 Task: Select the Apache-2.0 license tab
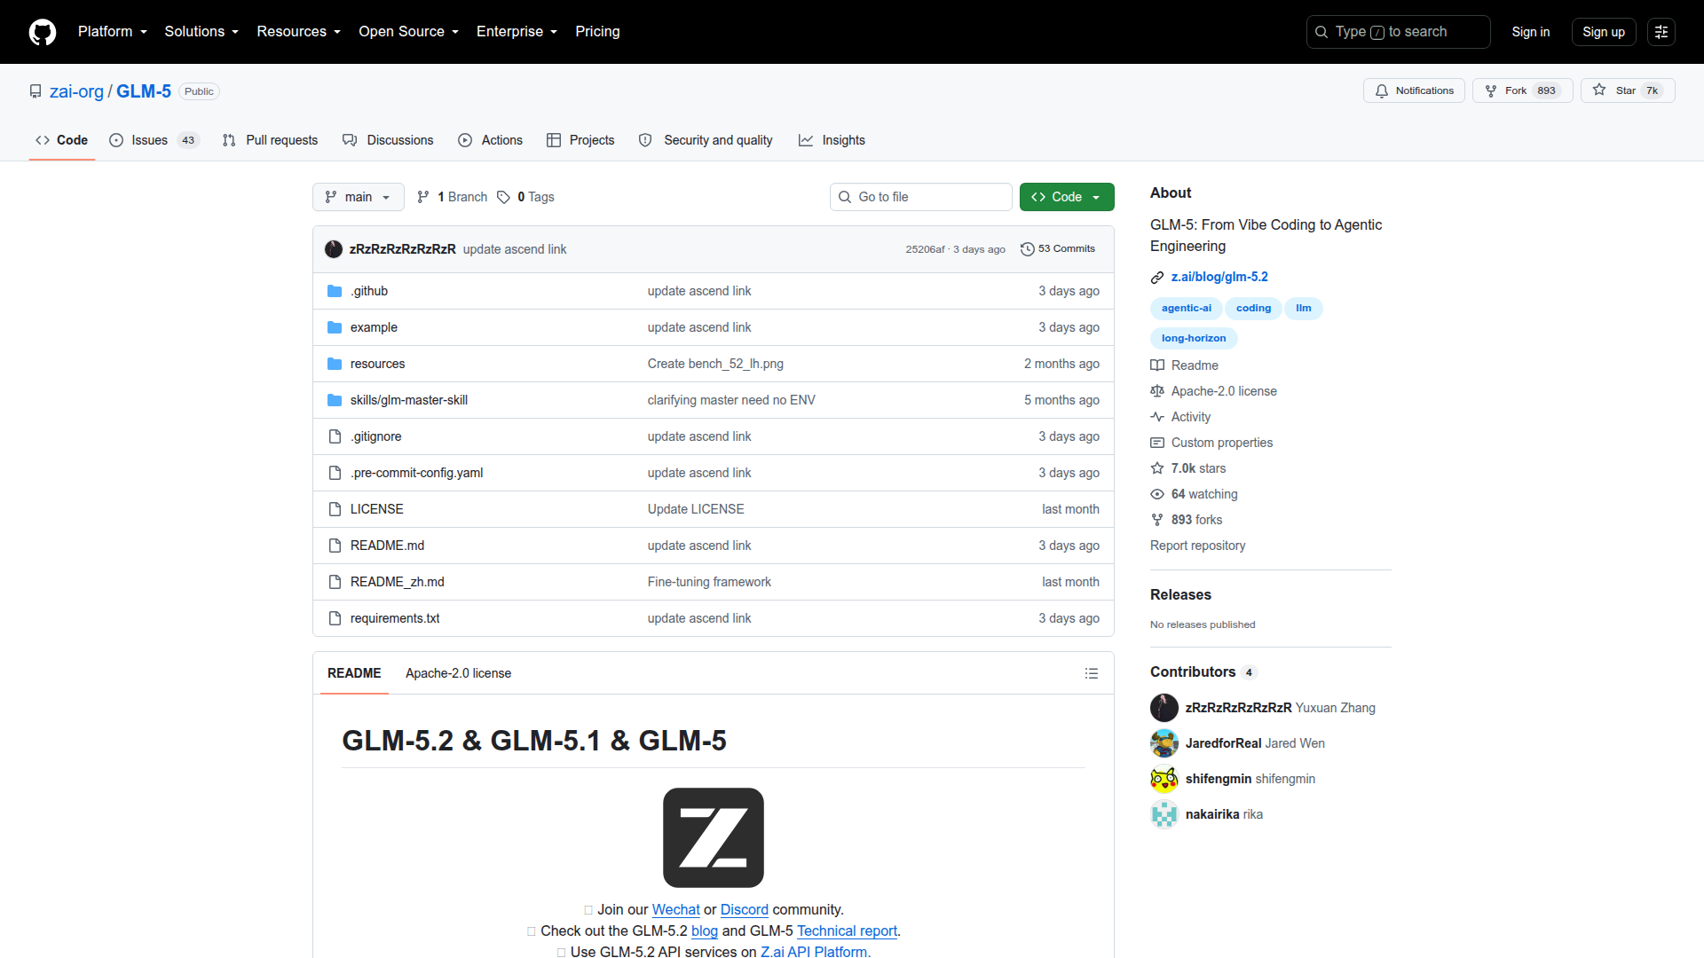pos(458,673)
